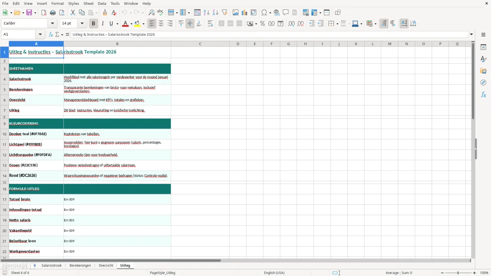Apply yellow background color swatch

(x=137, y=24)
